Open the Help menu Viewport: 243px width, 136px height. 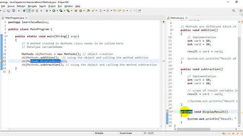pyautogui.click(x=77, y=6)
